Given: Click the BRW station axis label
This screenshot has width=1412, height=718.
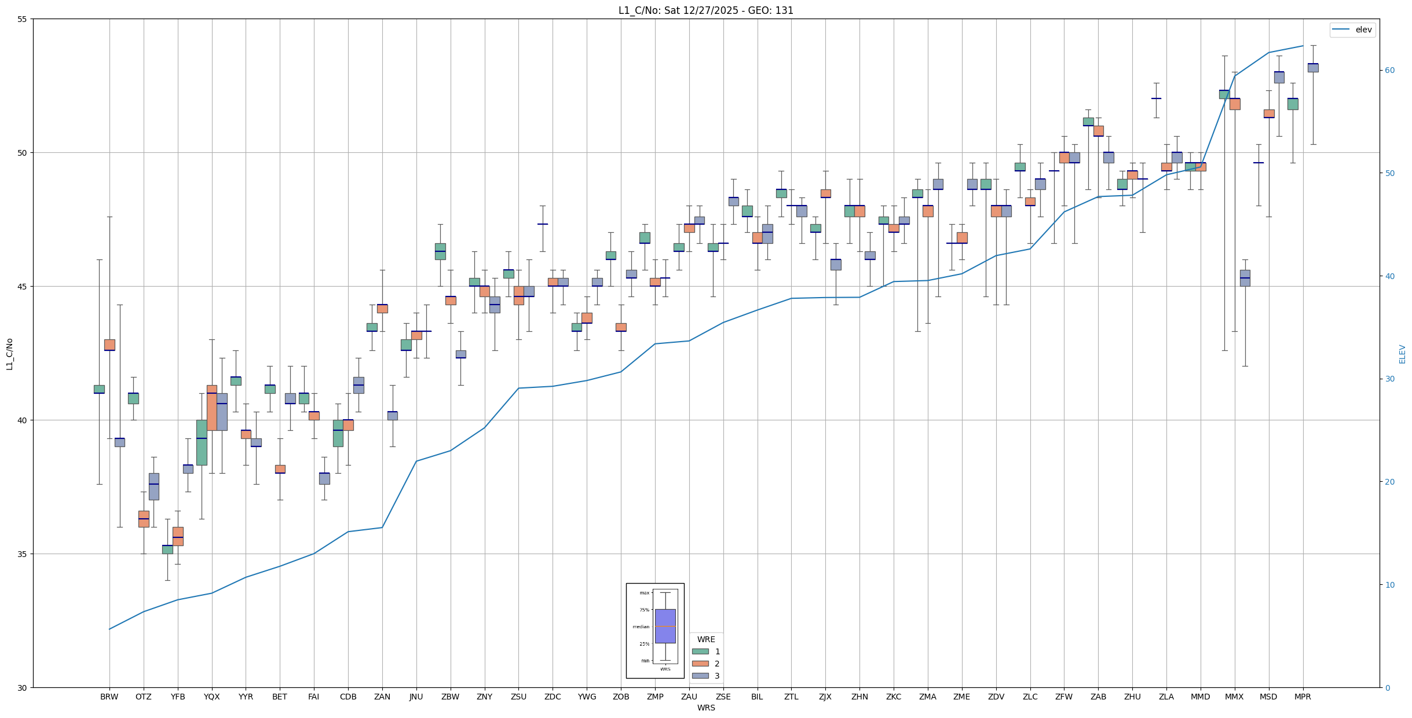Looking at the screenshot, I should 109,697.
